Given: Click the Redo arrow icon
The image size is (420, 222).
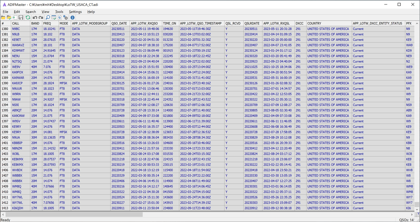Looking at the screenshot, I should 41,17.
